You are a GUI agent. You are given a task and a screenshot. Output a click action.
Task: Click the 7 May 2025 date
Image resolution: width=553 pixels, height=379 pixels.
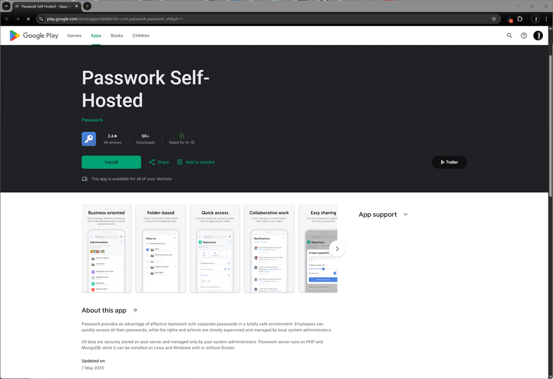pyautogui.click(x=93, y=368)
